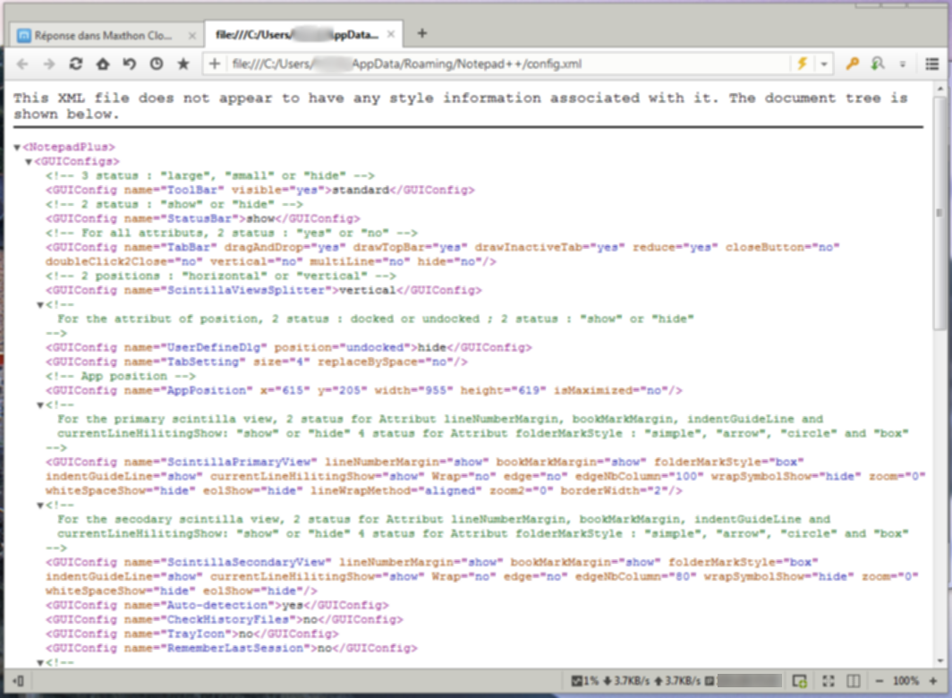Click the Auto-detection GUIConfig line
This screenshot has height=698, width=952.
tap(217, 606)
